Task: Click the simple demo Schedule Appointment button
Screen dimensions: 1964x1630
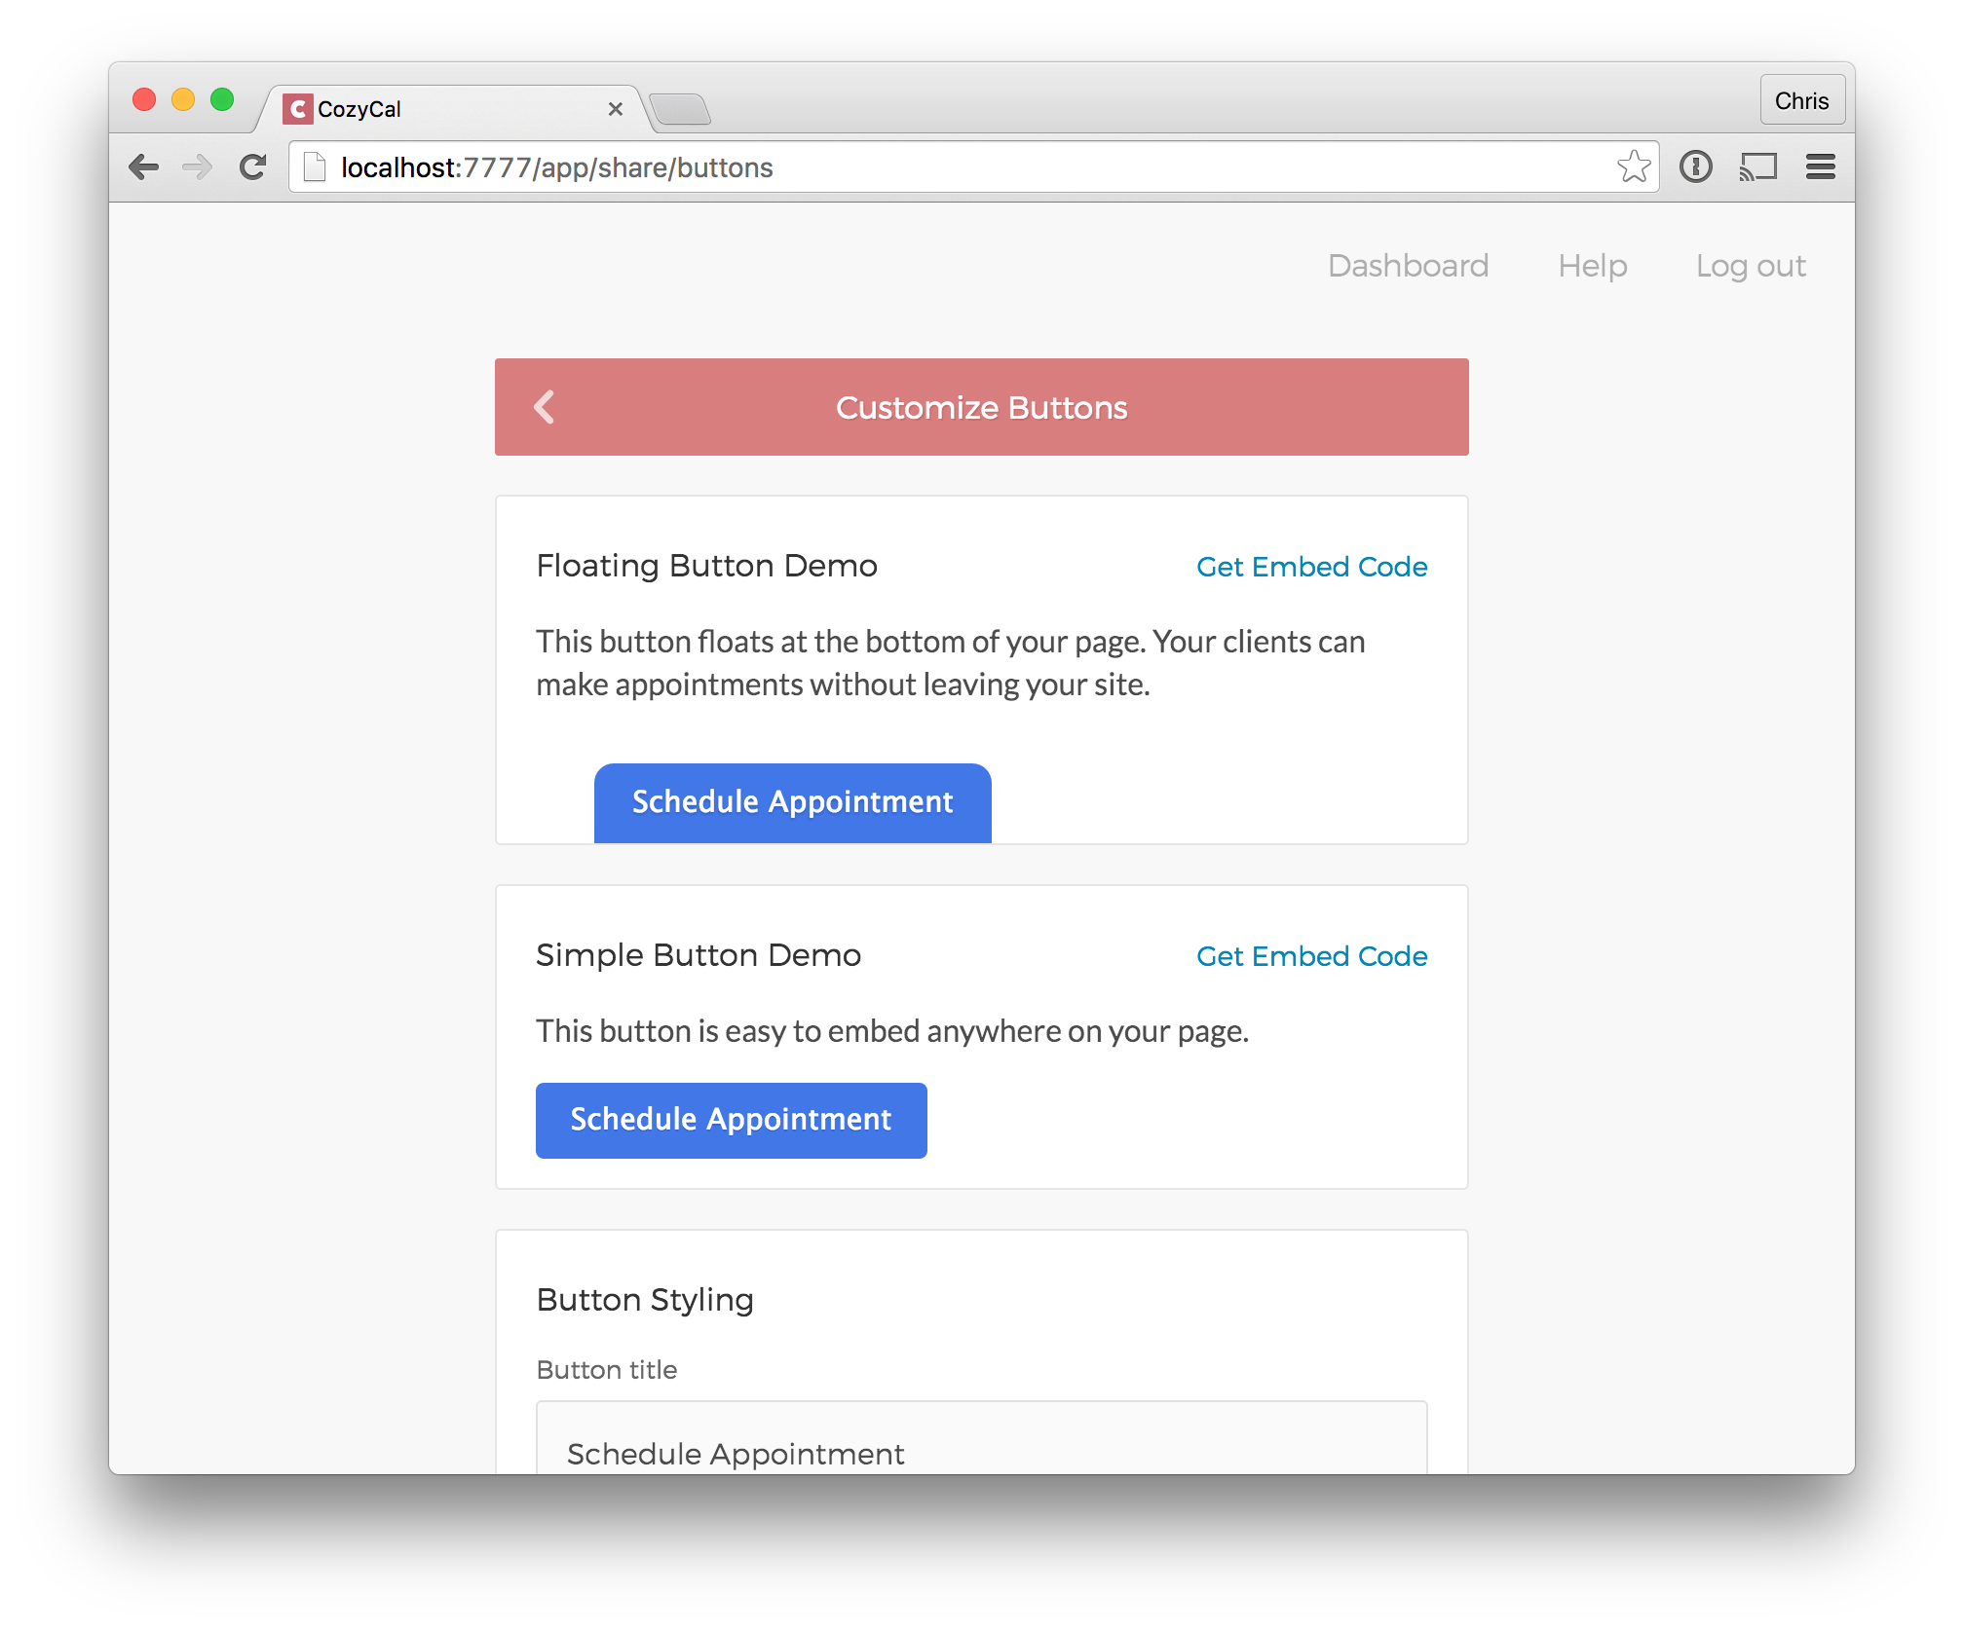Action: point(732,1121)
